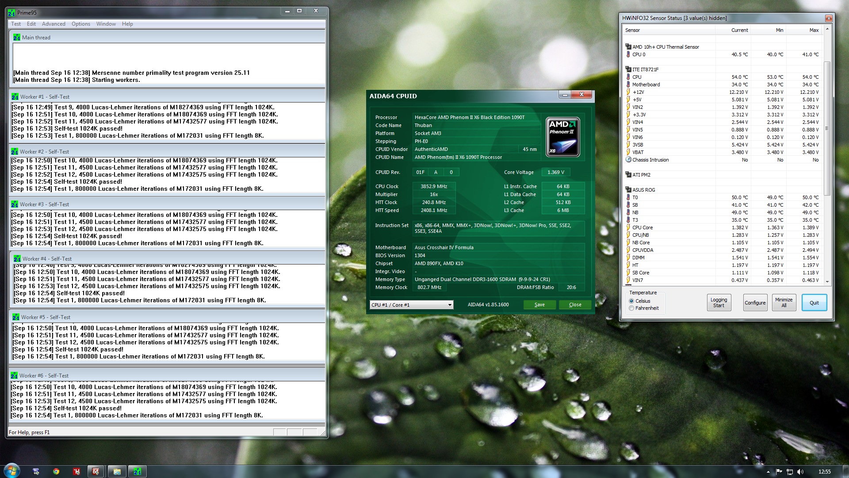Click Chassis Intrusion status icon

[628, 160]
